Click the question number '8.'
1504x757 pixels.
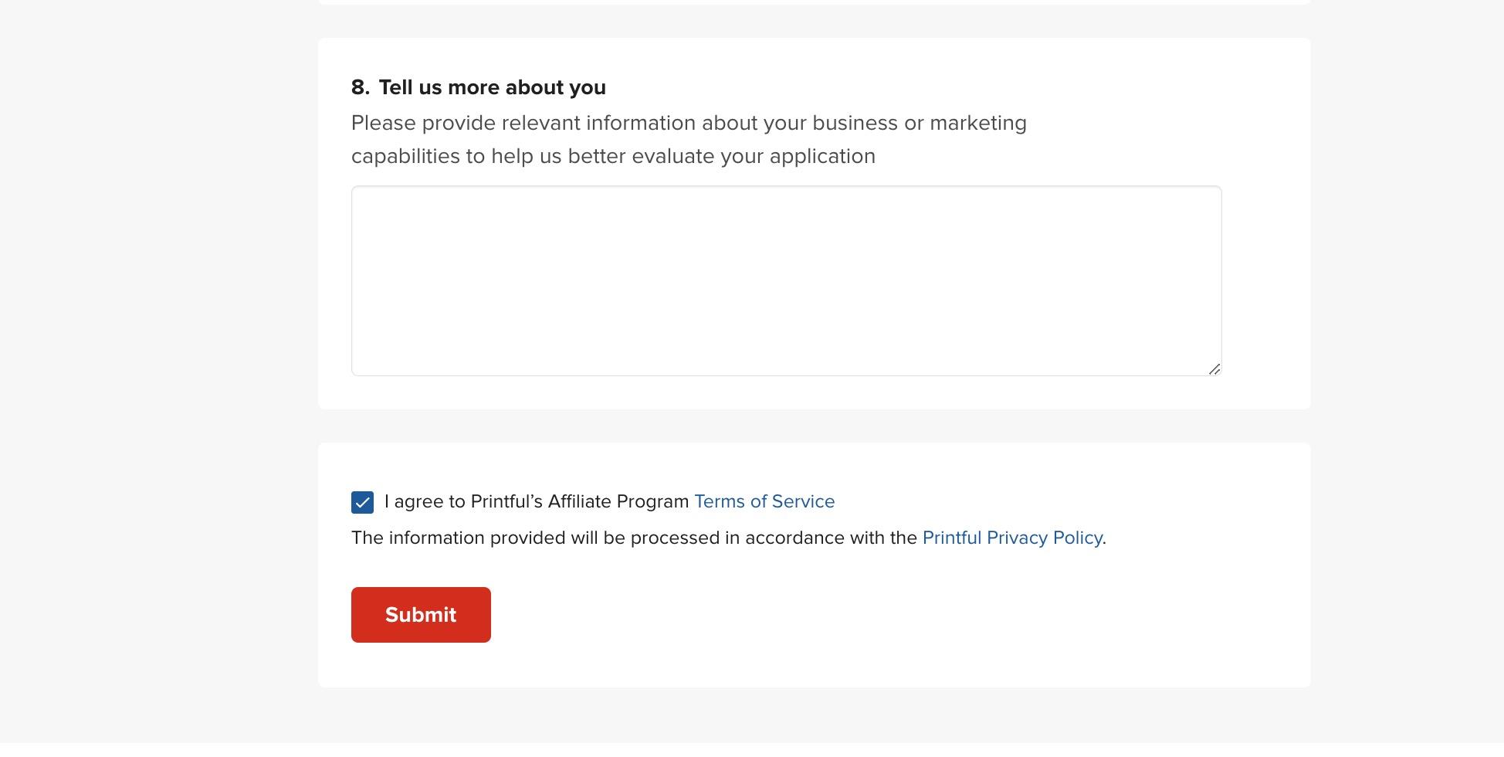point(360,87)
